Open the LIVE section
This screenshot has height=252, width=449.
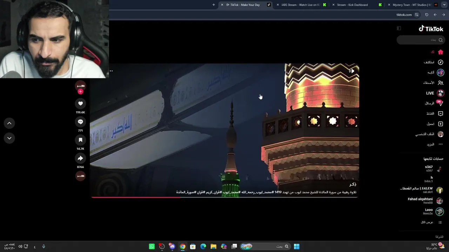435,93
